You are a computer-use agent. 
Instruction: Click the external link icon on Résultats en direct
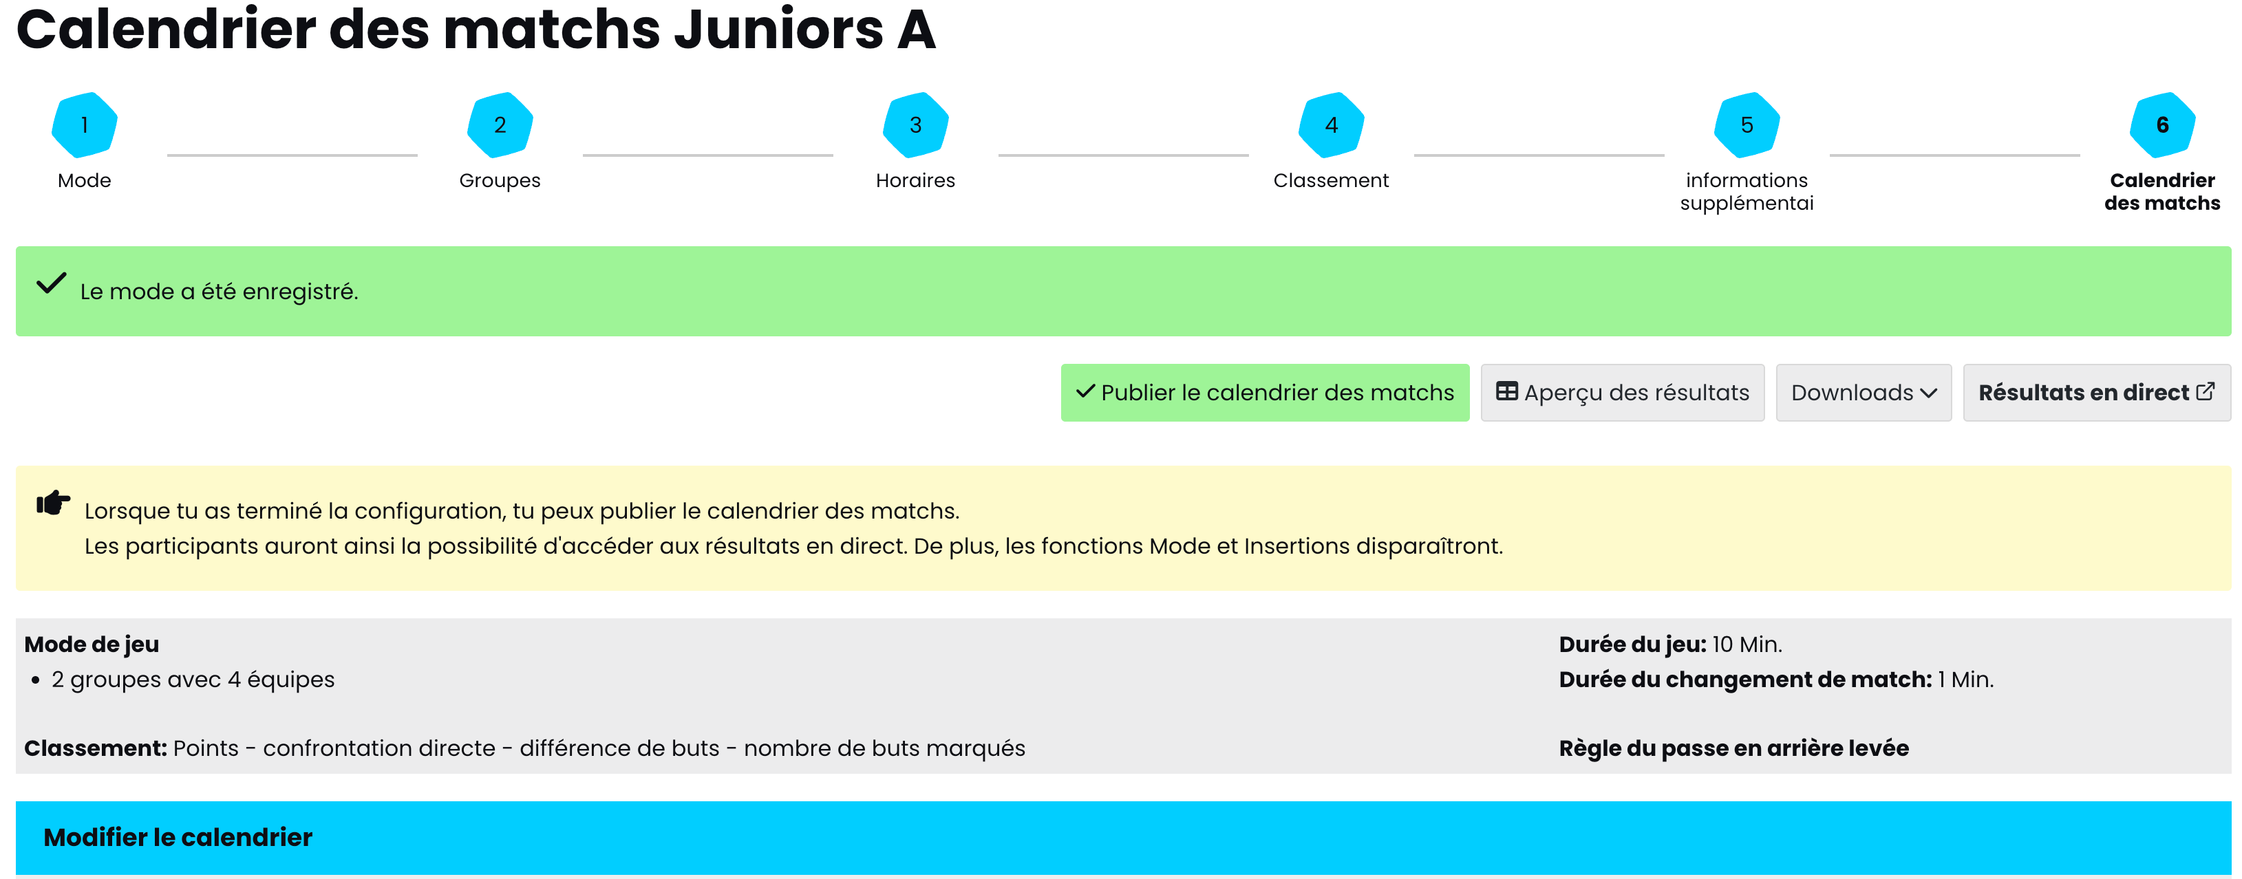2206,391
